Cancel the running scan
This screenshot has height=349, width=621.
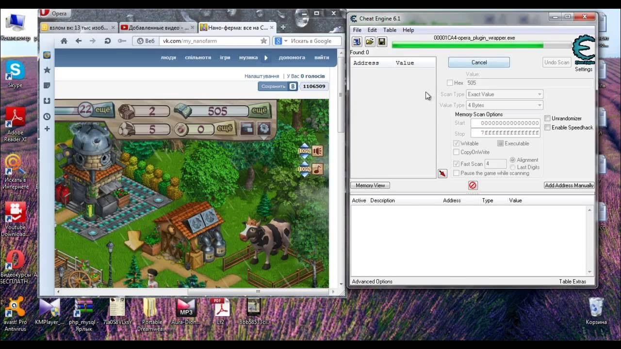[x=479, y=62]
